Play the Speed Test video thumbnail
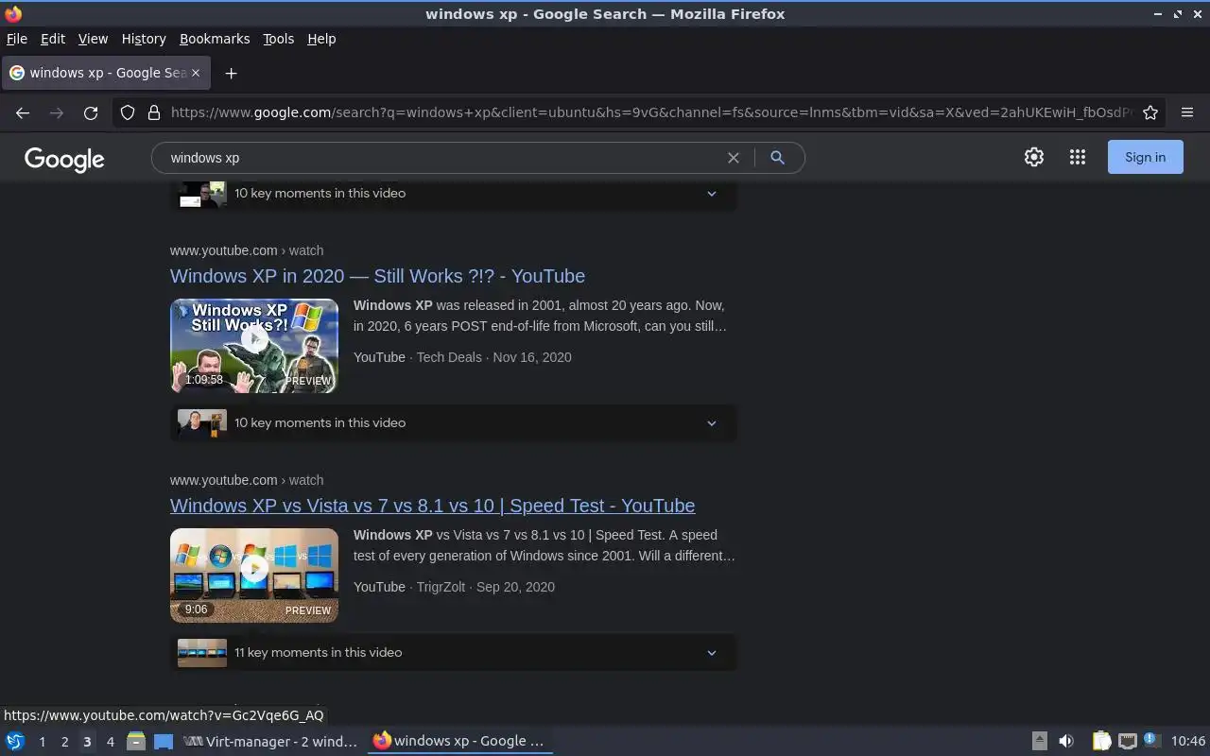Viewport: 1210px width, 756px height. click(x=254, y=576)
